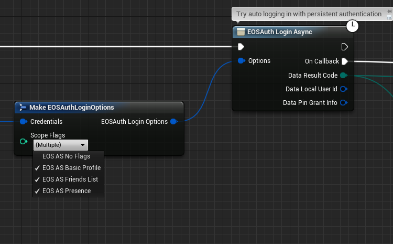Click the exec input pin on EOSAuth Login Async
Image resolution: width=393 pixels, height=244 pixels.
241,47
